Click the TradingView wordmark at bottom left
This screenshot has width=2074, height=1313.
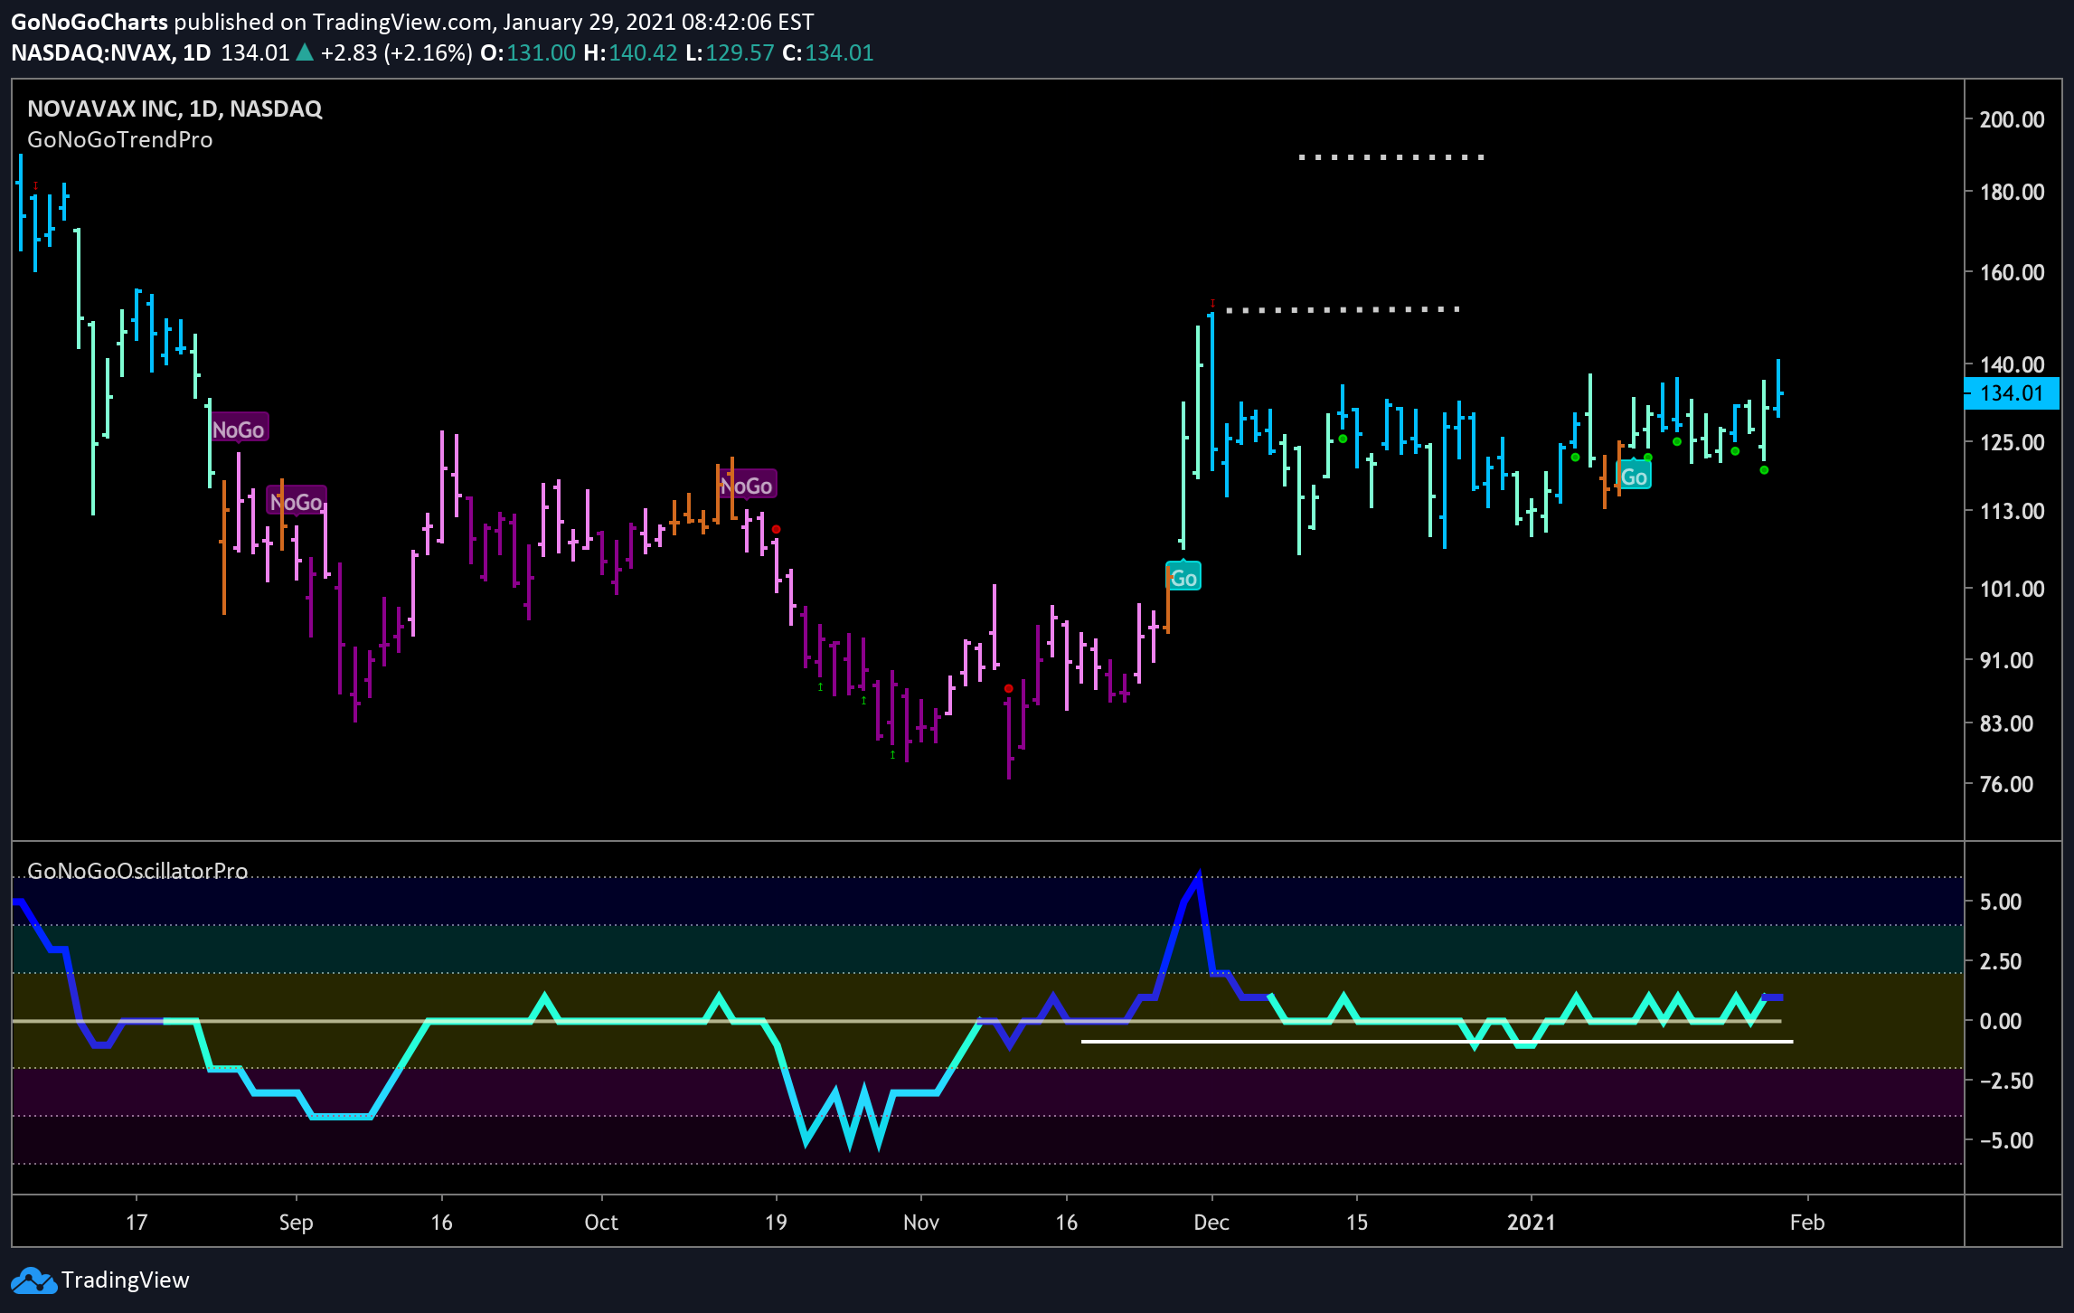(x=126, y=1280)
